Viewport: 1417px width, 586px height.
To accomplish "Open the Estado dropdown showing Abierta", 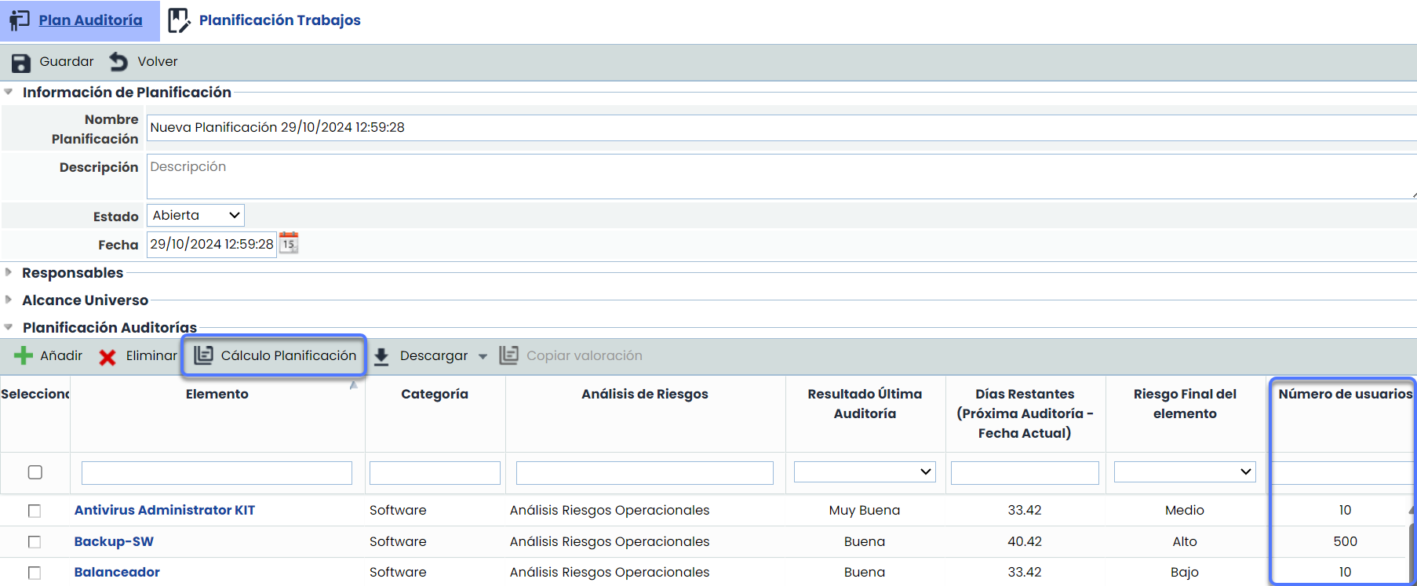I will (x=195, y=216).
